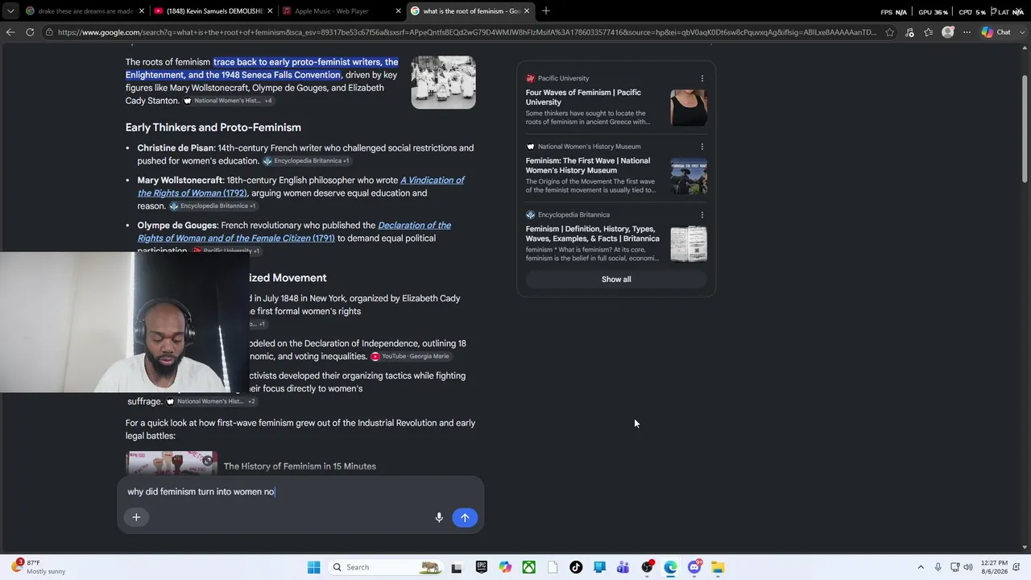Open the browser settings and more menu
This screenshot has width=1031, height=580.
coord(967,32)
